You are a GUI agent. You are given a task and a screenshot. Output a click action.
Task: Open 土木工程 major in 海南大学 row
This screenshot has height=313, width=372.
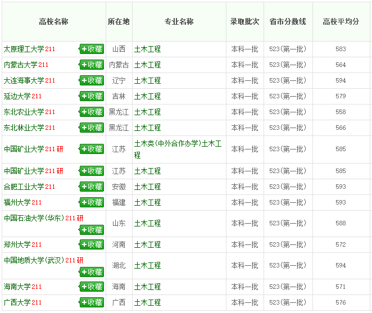click(x=147, y=287)
